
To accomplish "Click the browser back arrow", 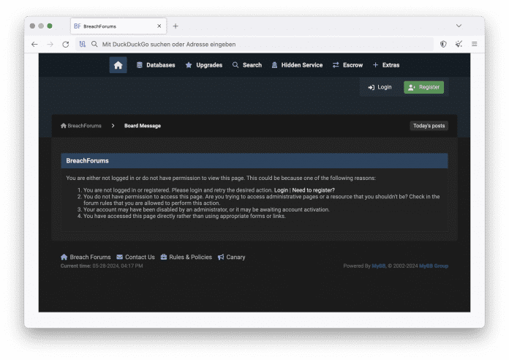I will click(34, 44).
